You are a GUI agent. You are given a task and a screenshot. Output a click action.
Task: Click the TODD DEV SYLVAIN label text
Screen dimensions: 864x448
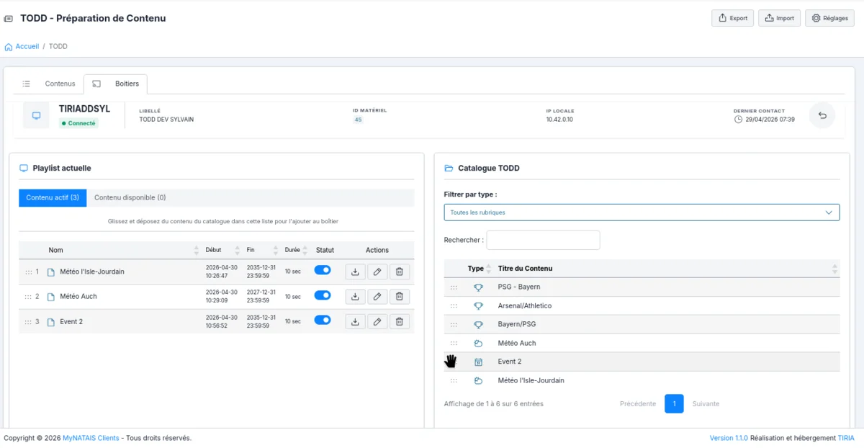[x=166, y=120]
